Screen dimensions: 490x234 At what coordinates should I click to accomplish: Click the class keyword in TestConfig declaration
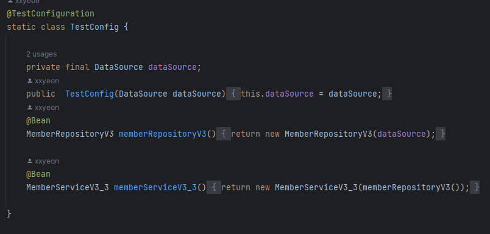[x=53, y=27]
